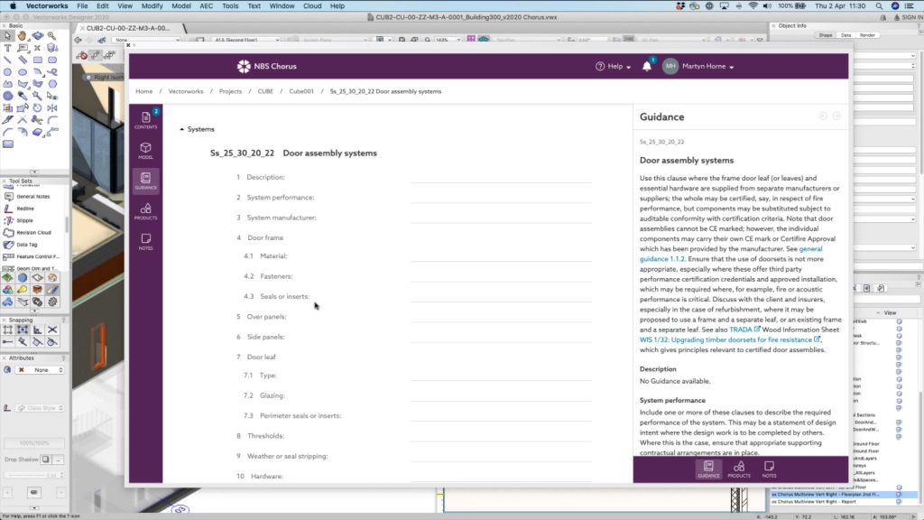Select the Oval tool
Viewport: 924px width, 520px height.
(23, 72)
